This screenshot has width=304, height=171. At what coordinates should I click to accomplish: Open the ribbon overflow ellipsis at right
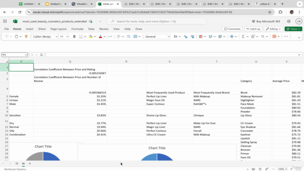(x=286, y=37)
